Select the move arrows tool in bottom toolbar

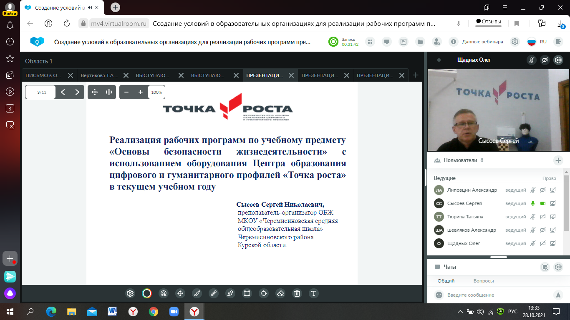(x=180, y=293)
